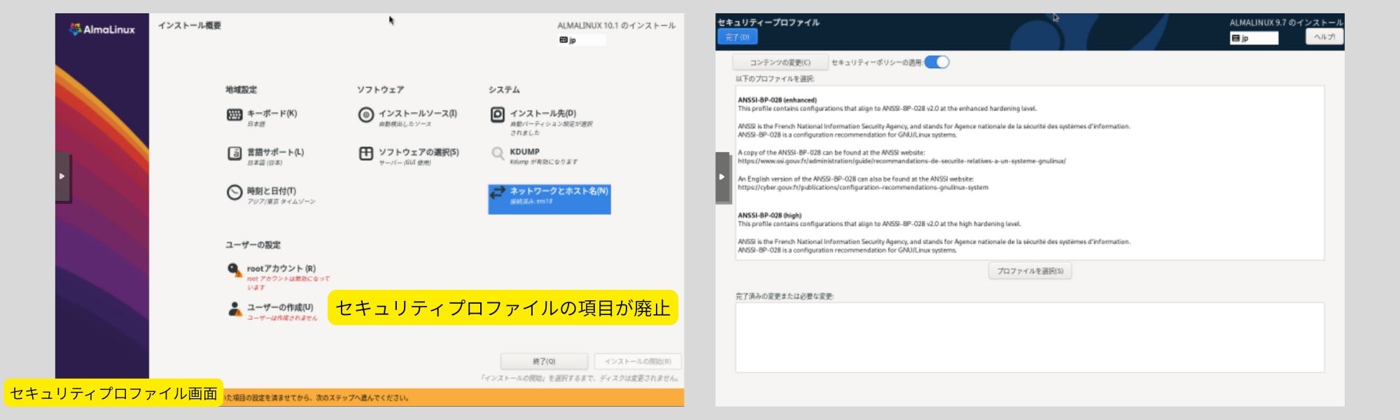This screenshot has width=1400, height=420.
Task: Click the Select profile (プロファイルを選択) button
Action: click(x=1030, y=271)
